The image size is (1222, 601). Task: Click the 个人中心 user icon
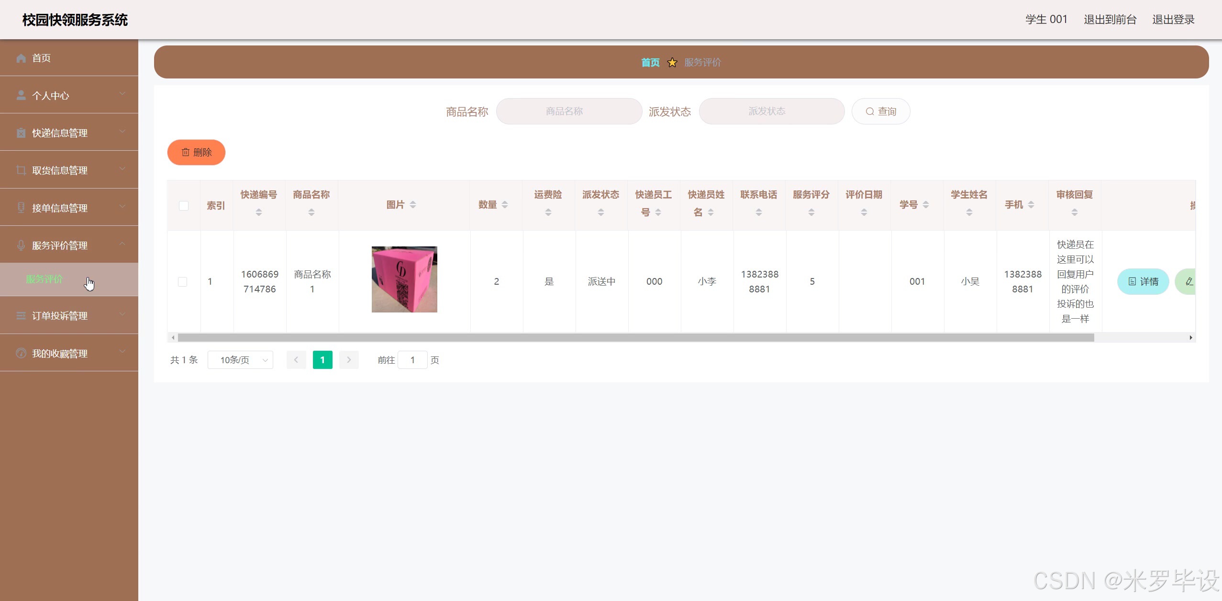click(21, 95)
